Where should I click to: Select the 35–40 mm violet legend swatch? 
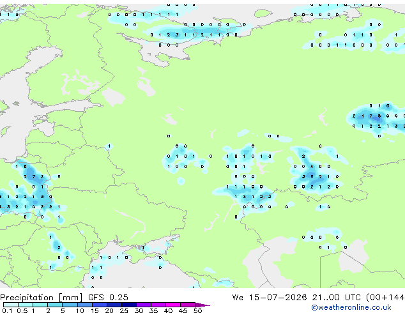[x=158, y=305]
